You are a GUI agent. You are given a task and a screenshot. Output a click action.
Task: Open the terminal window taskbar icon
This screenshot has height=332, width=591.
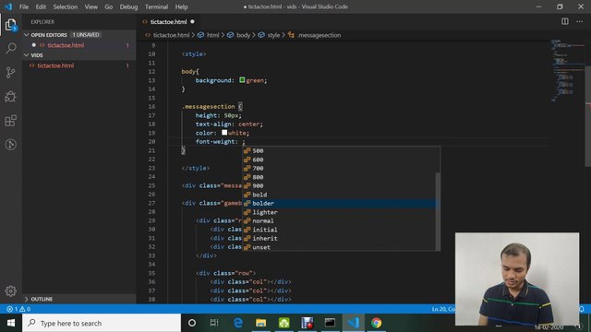330,323
